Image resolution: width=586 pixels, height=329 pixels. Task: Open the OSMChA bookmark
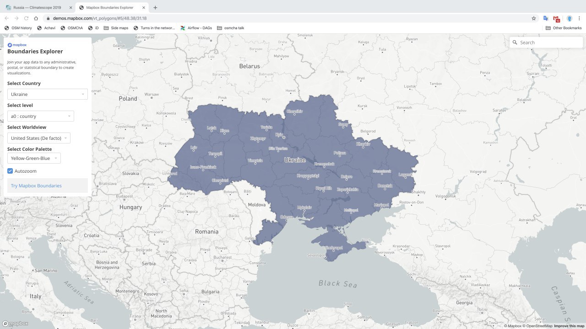(71, 28)
